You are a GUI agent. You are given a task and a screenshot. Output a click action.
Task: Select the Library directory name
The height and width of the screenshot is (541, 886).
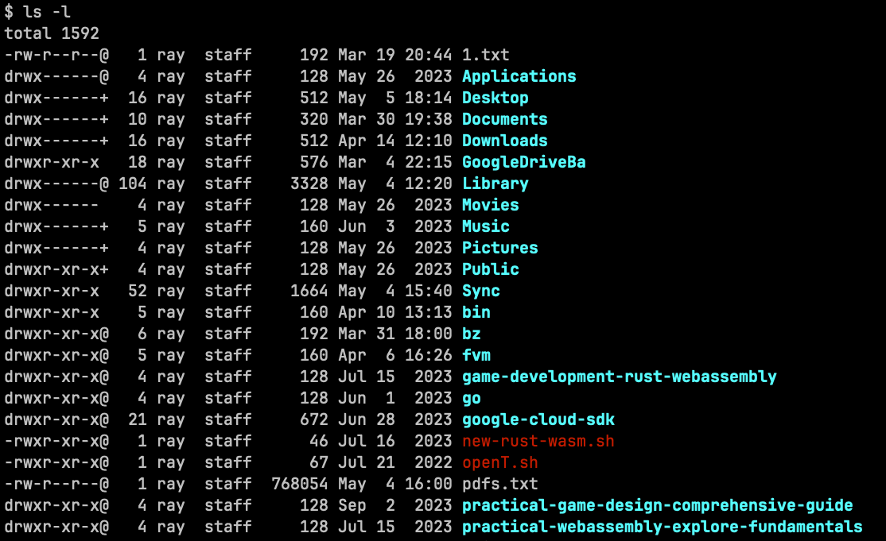coord(495,184)
